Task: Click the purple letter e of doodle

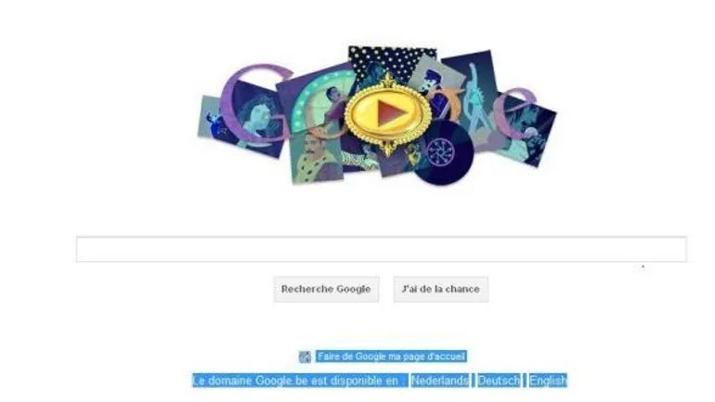Action: [x=515, y=114]
